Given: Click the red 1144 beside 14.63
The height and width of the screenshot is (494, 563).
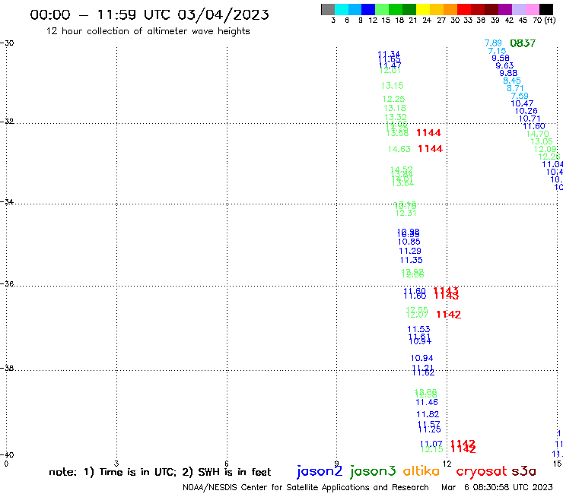Looking at the screenshot, I should coord(430,149).
